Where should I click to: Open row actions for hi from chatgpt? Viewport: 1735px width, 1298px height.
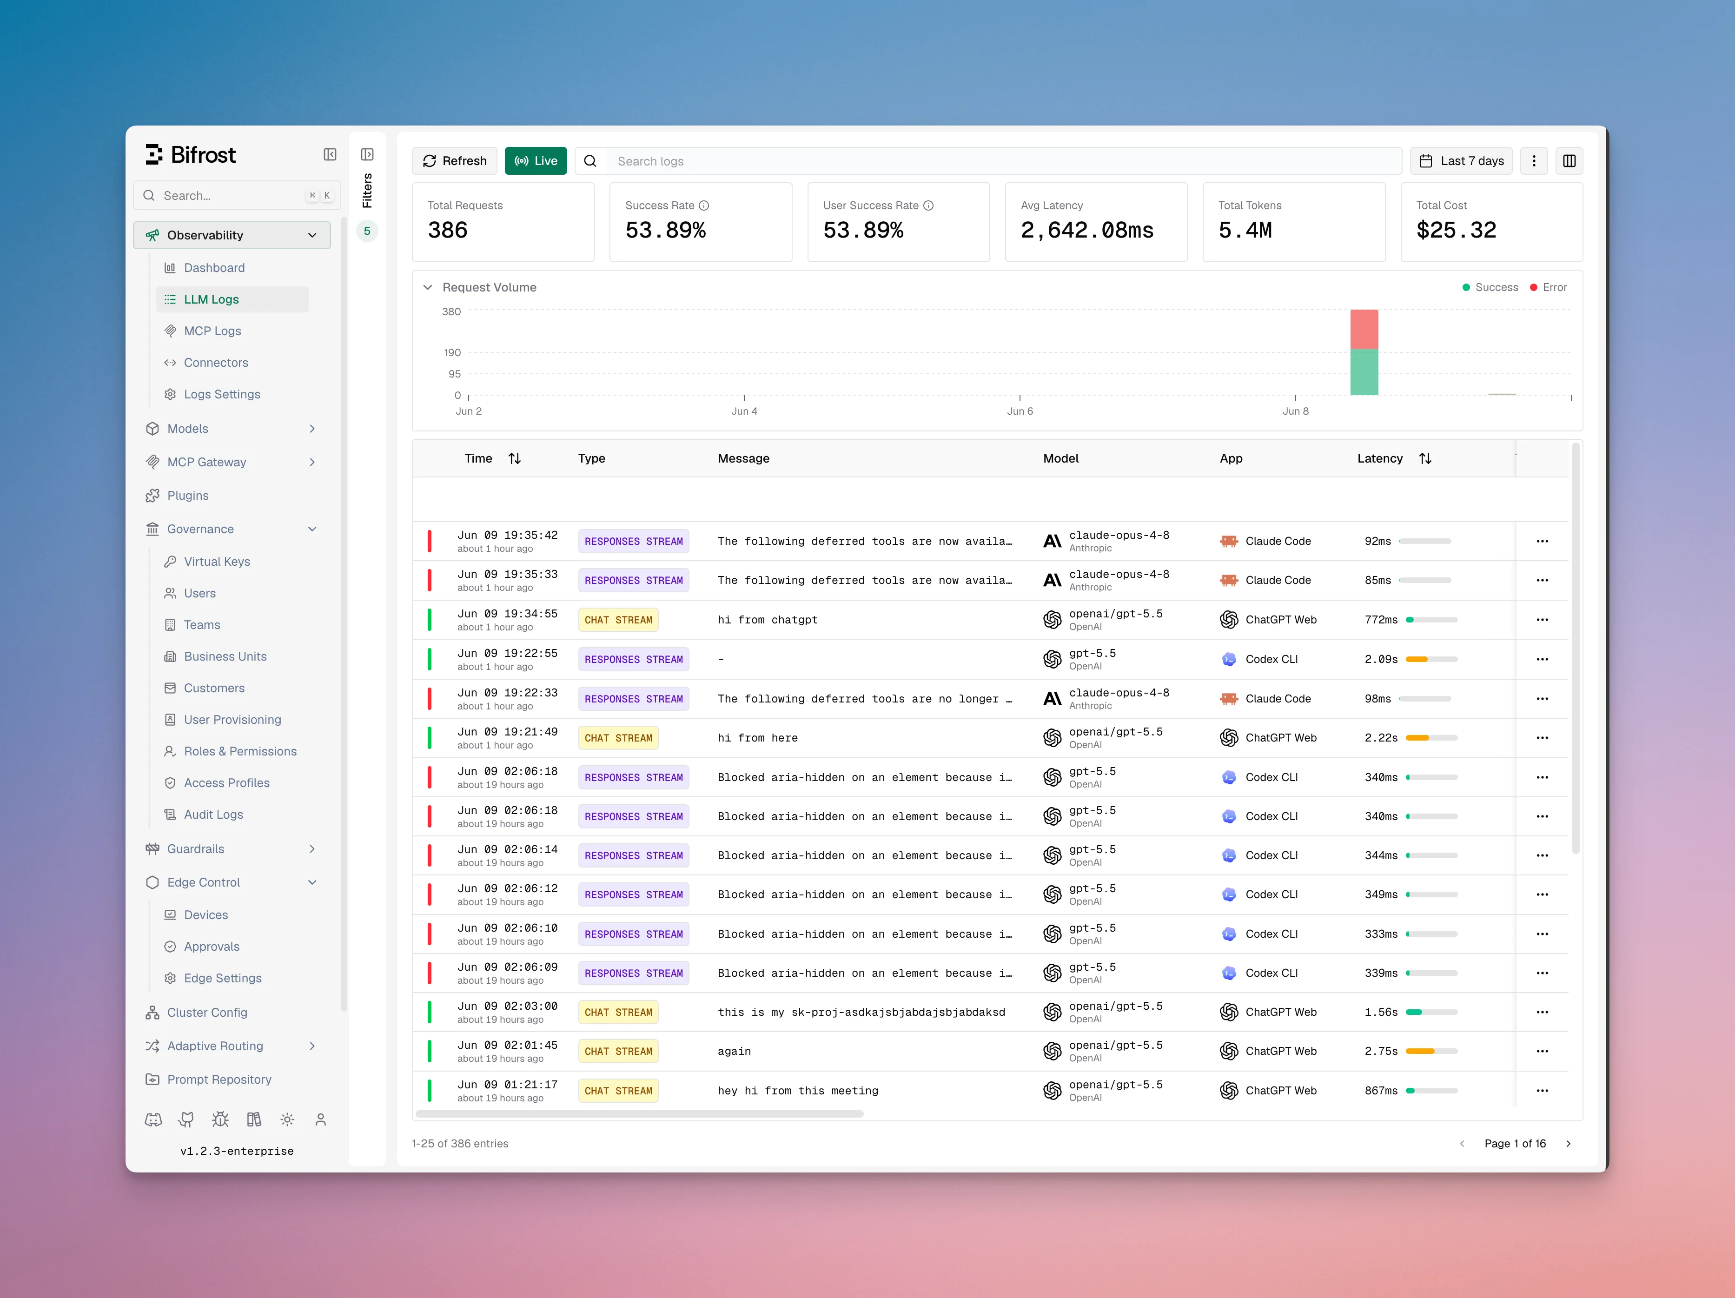(1542, 620)
